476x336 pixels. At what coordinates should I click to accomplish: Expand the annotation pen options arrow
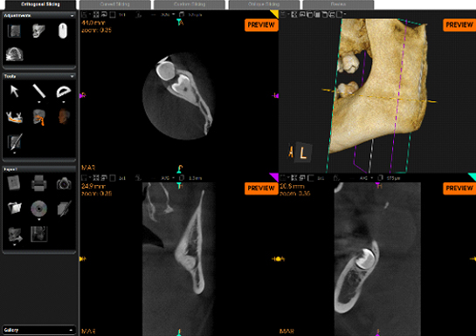pyautogui.click(x=14, y=153)
